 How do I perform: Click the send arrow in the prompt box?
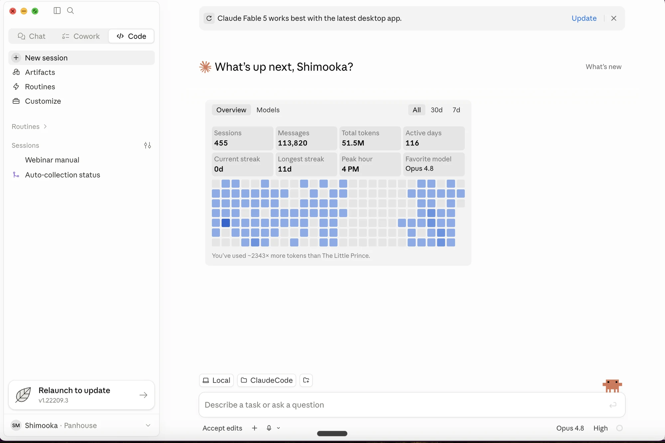[613, 405]
